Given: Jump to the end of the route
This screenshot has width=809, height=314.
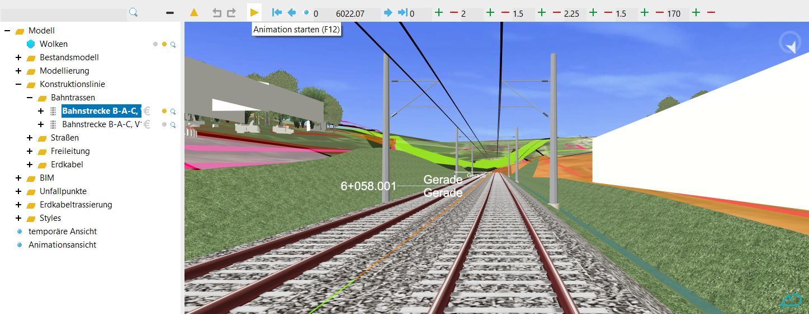Looking at the screenshot, I should pos(403,13).
